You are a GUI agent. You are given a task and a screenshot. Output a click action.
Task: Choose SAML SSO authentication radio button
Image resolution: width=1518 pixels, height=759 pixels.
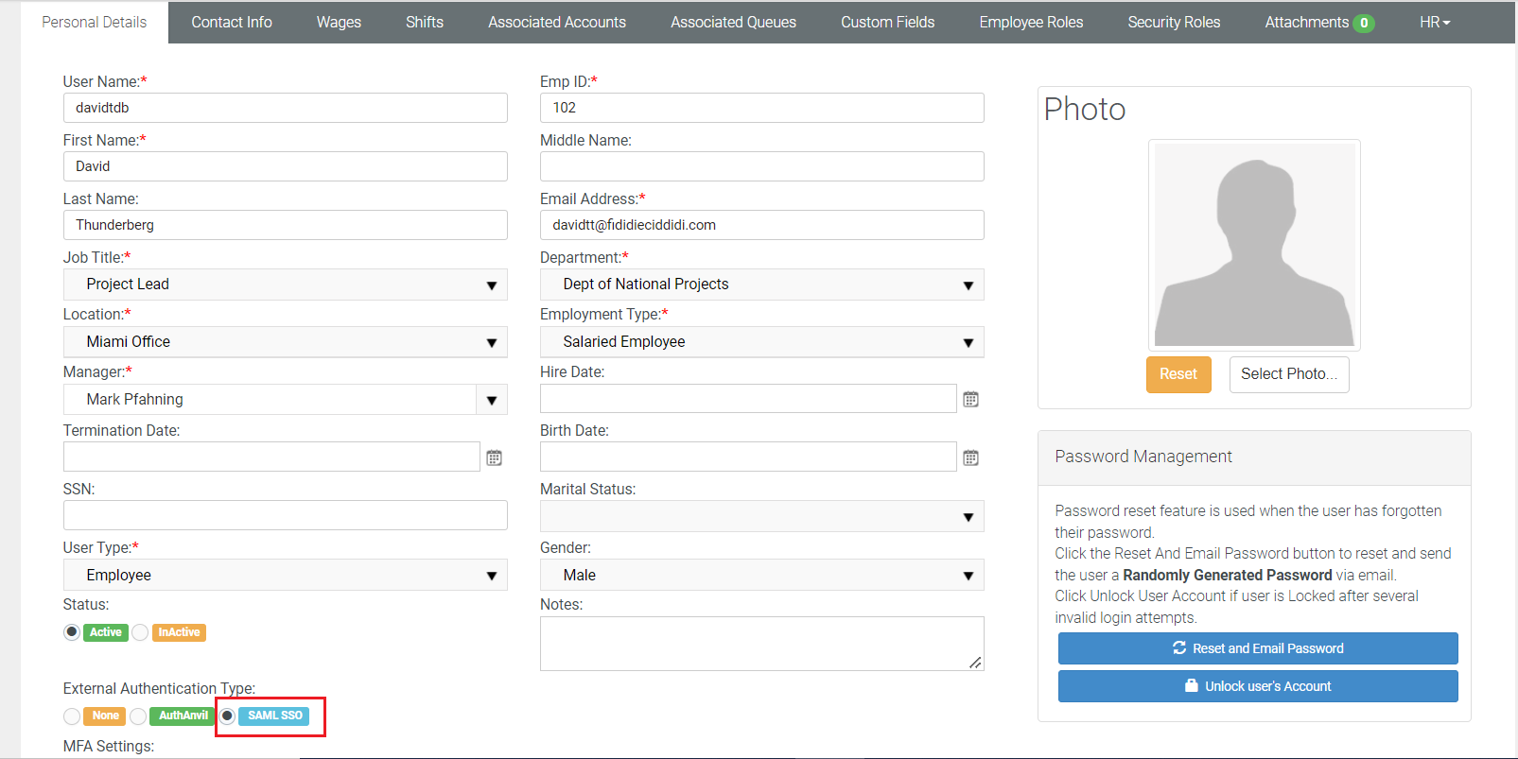coord(227,716)
